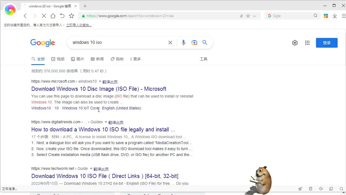
Task: Click the browser forward arrow
Action: point(35,16)
